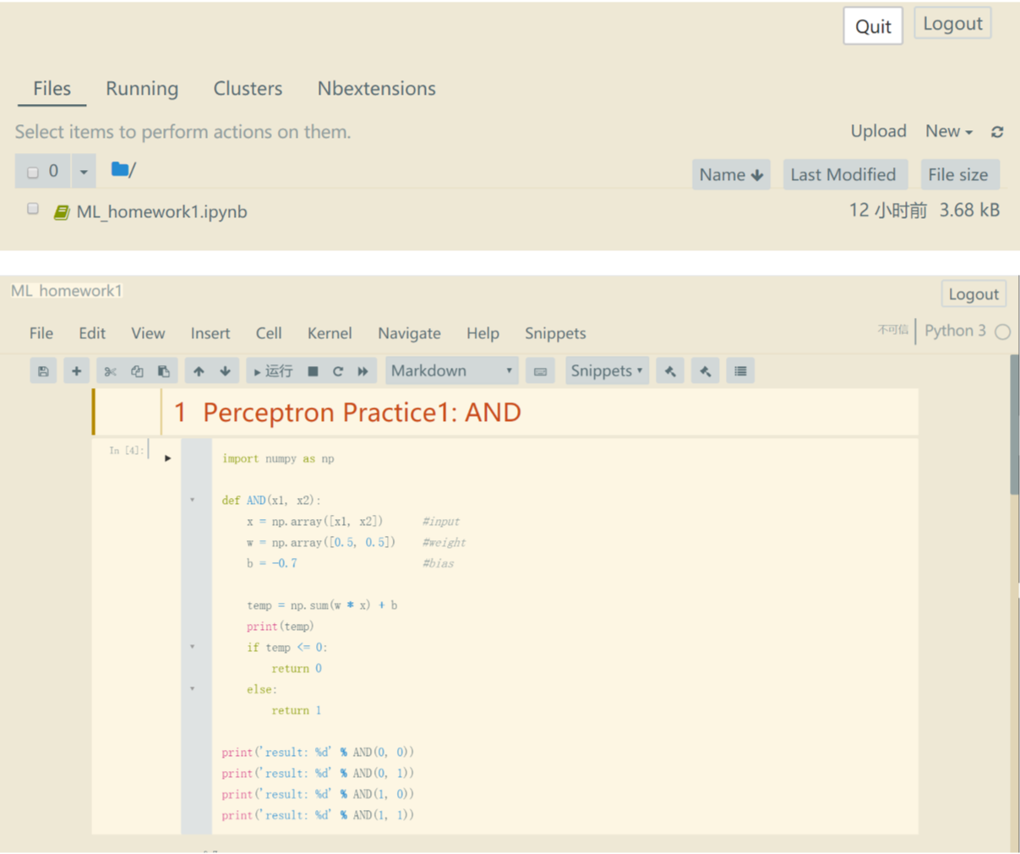This screenshot has width=1020, height=854.
Task: Refresh the notebook file list
Action: 997,132
